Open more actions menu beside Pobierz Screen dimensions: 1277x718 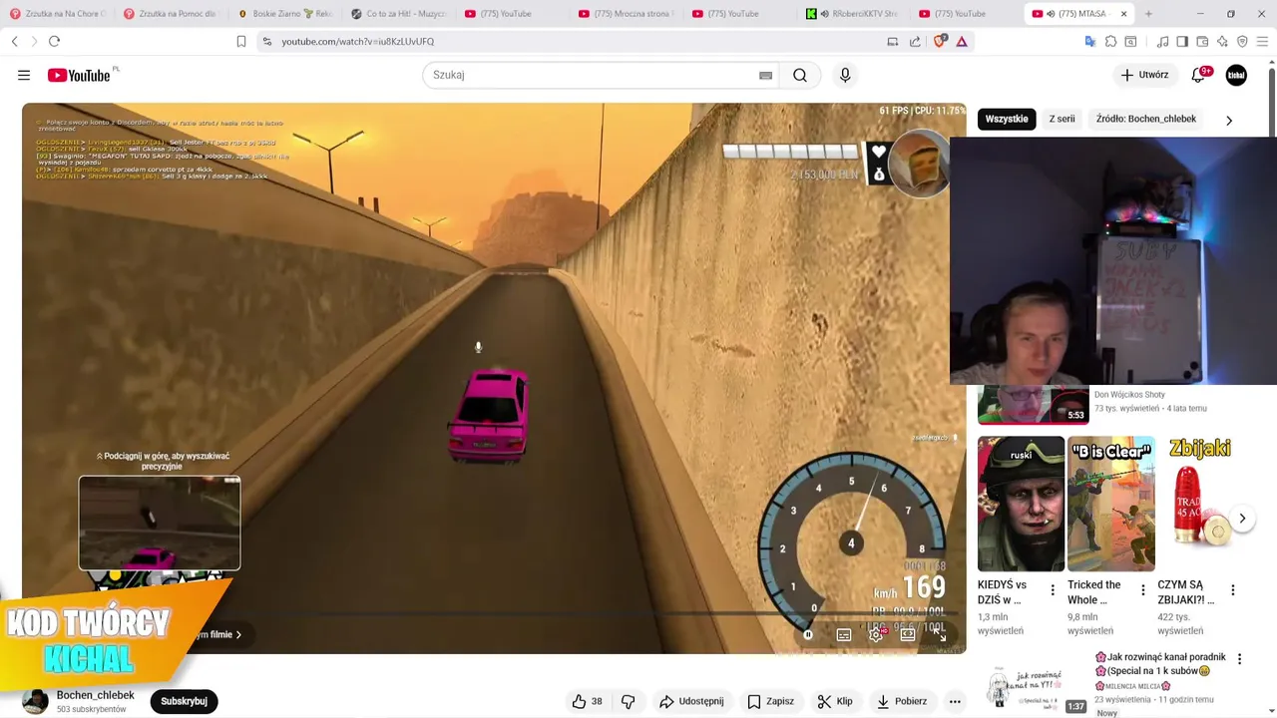click(955, 701)
